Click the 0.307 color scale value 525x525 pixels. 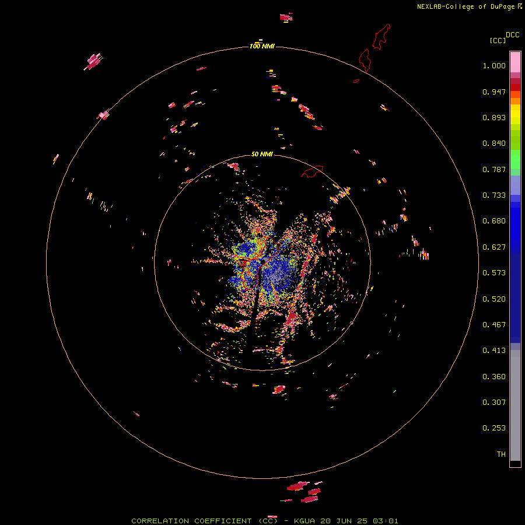494,402
